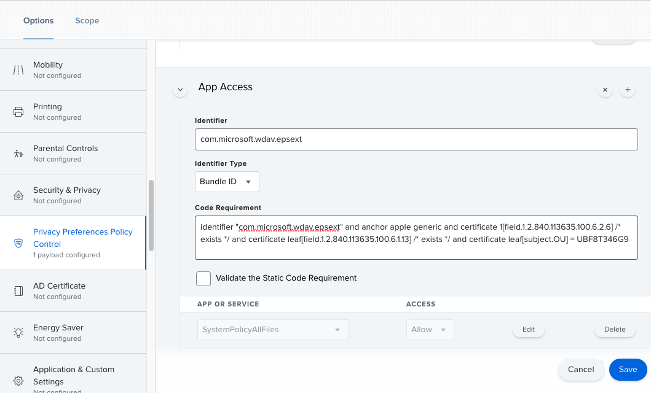Screen dimensions: 651x393
Task: Click the Application & Custom Settings gear icon
Action: pyautogui.click(x=18, y=380)
